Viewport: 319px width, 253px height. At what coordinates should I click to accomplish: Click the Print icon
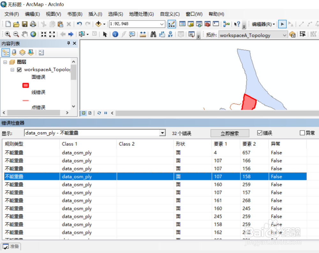click(x=33, y=24)
